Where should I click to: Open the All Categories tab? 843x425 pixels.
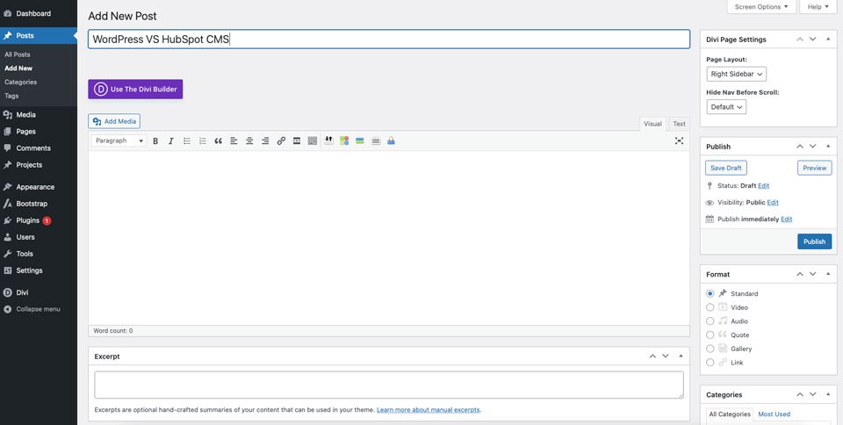[x=730, y=414]
